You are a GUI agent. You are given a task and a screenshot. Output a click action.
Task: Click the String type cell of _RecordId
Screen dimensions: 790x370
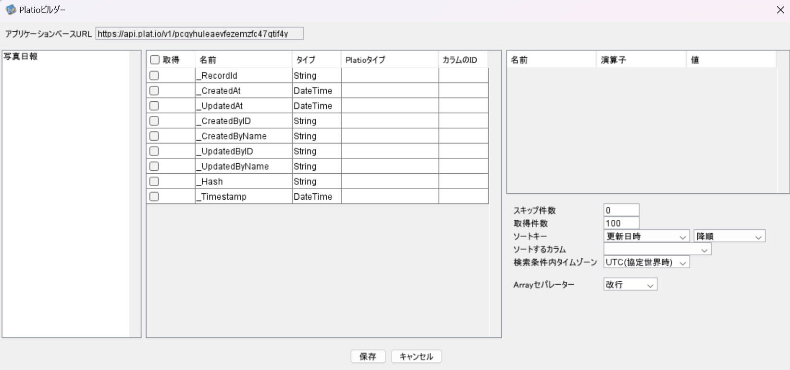click(317, 75)
